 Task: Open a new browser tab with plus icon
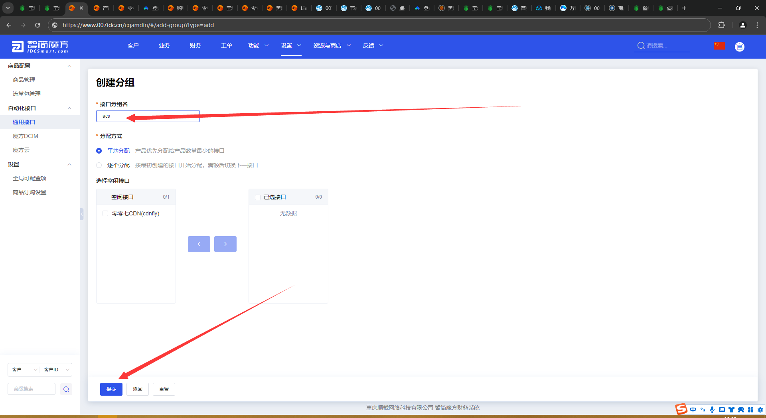(x=684, y=8)
